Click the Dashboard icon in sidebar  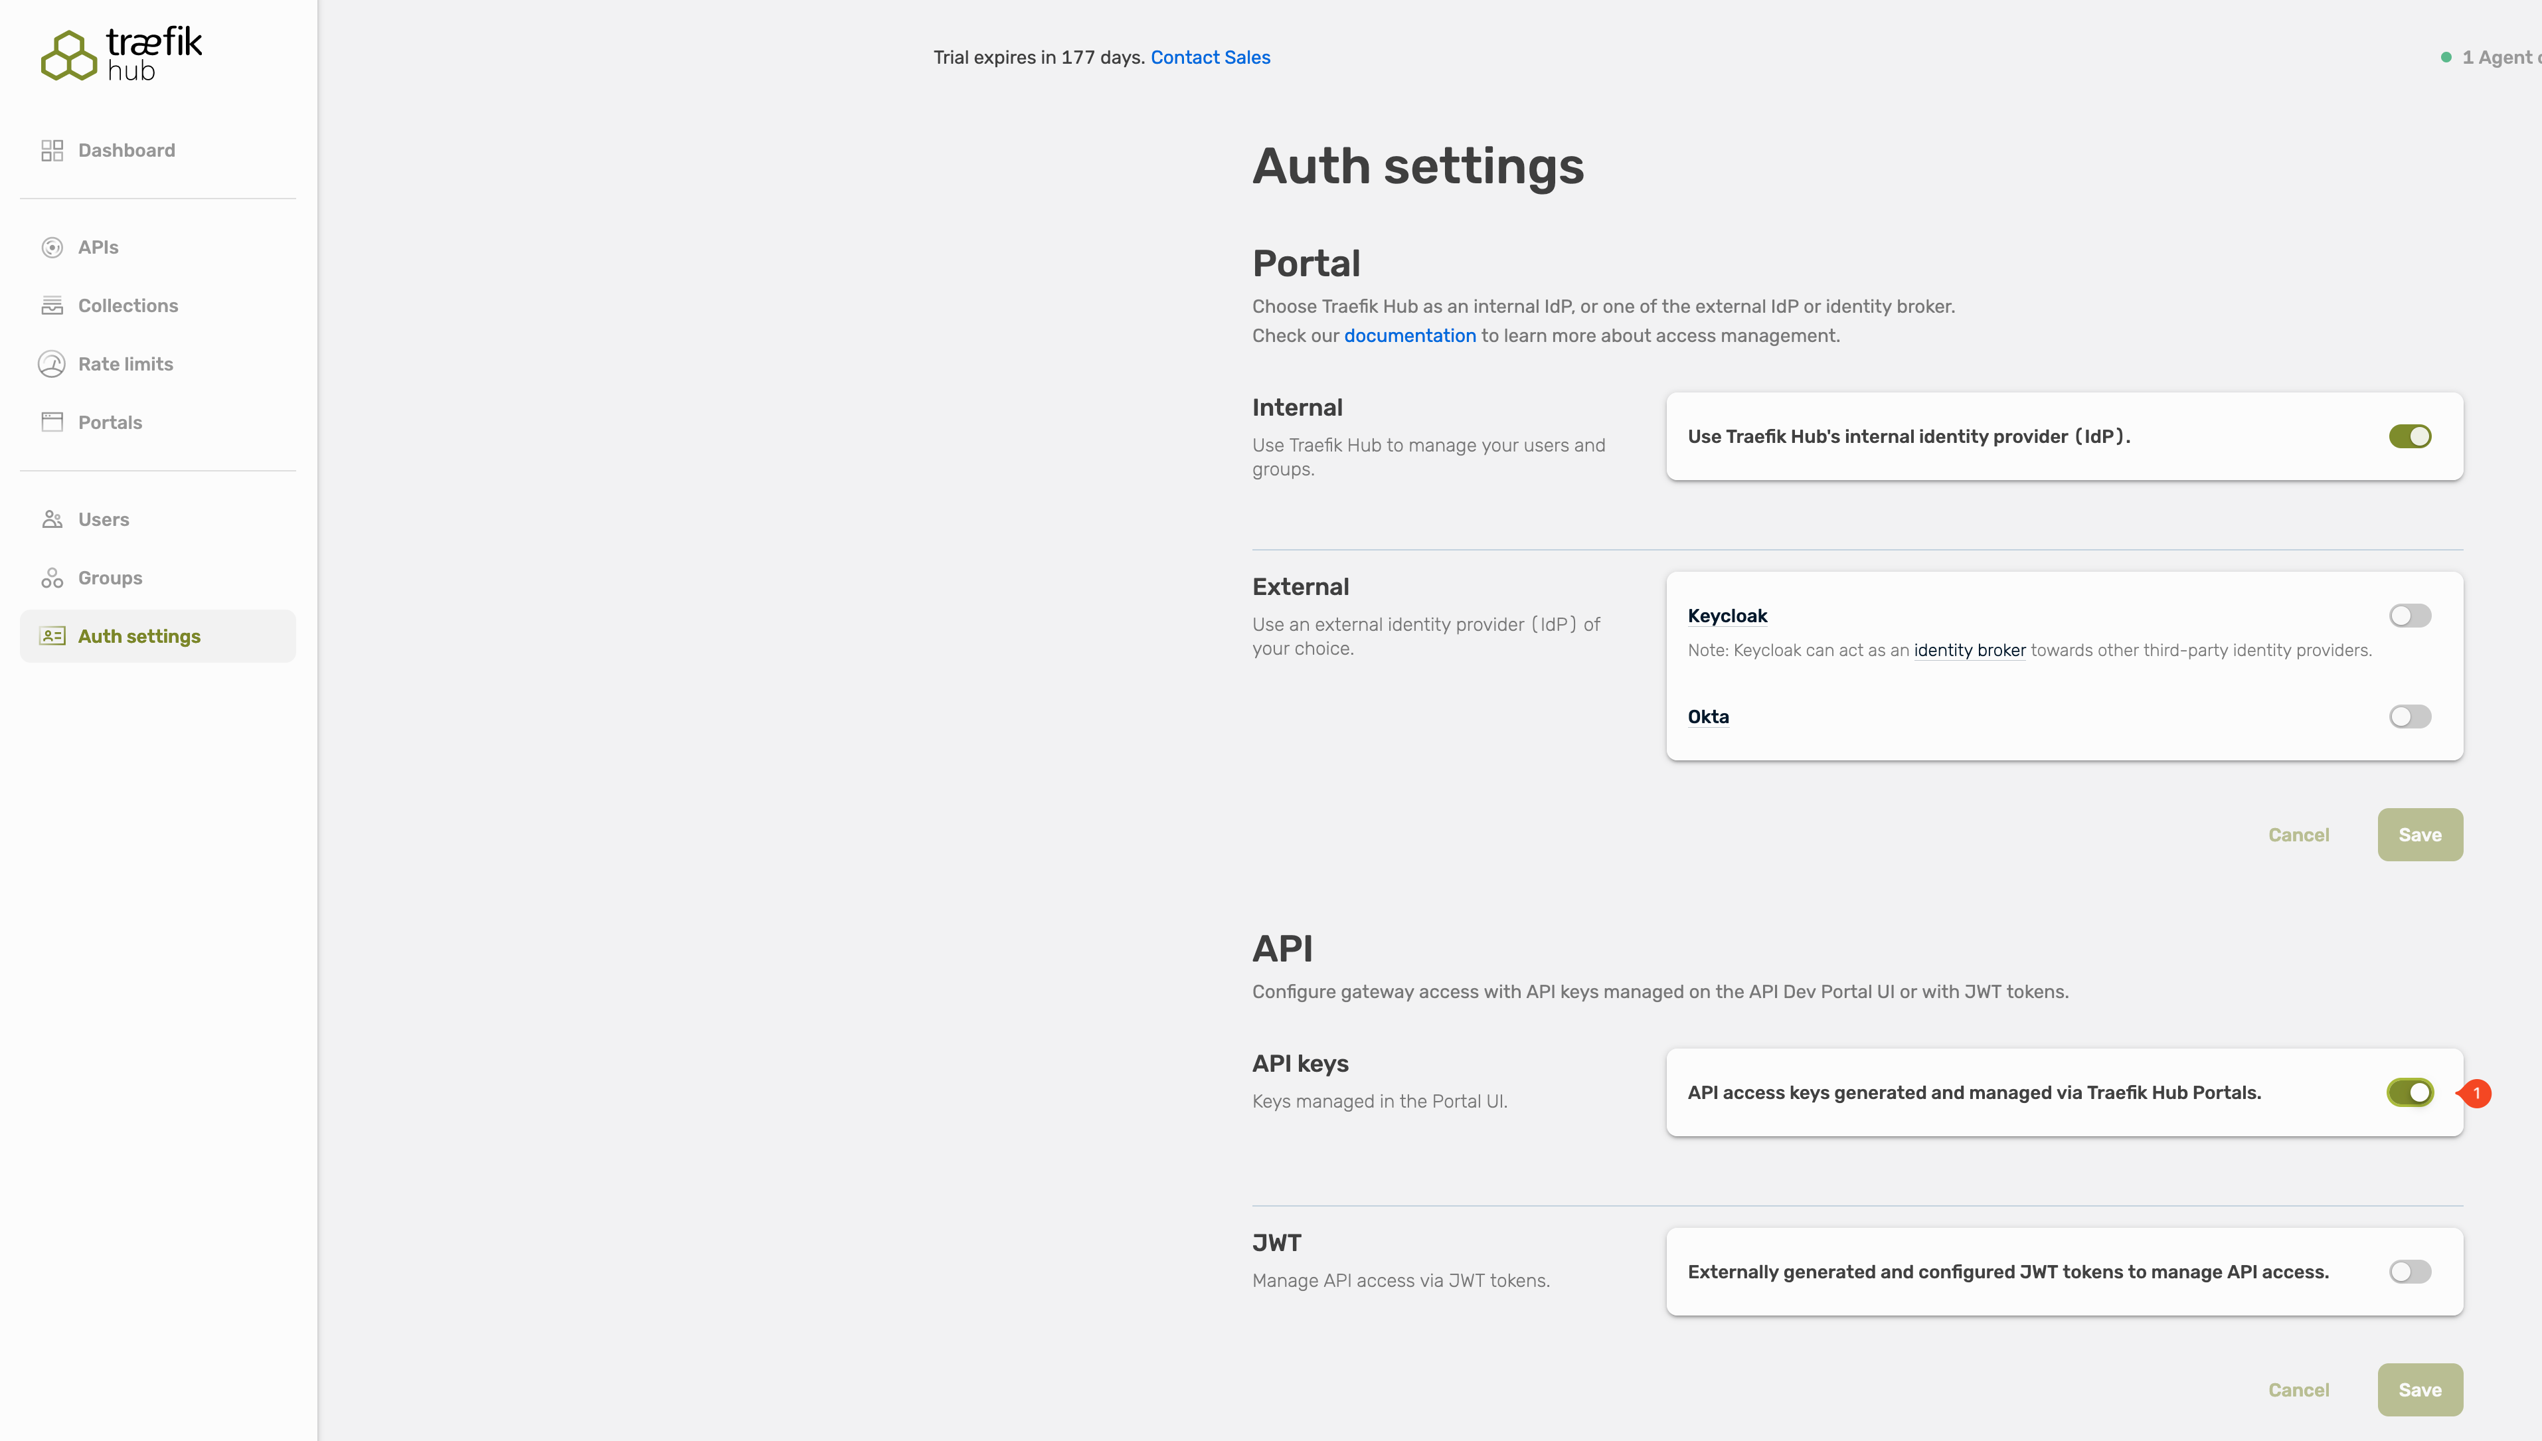coord(52,150)
